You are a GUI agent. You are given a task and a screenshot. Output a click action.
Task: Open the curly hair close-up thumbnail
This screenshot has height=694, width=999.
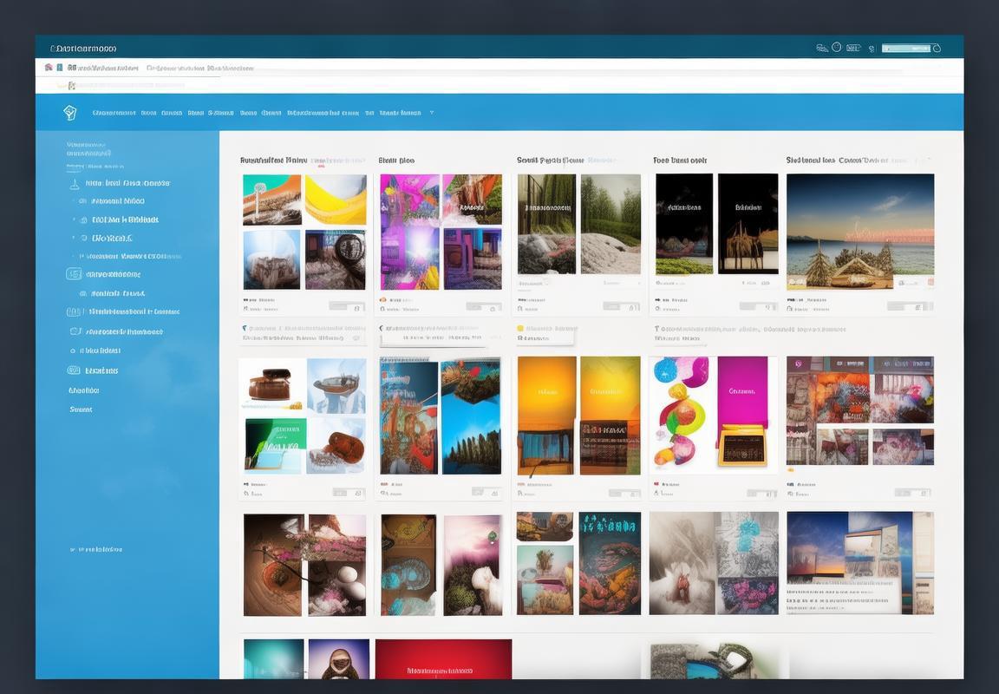(x=335, y=259)
